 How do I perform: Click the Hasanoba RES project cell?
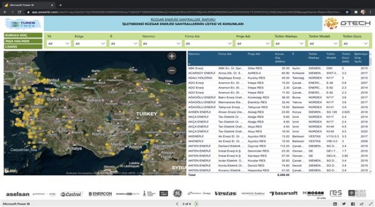(x=258, y=170)
